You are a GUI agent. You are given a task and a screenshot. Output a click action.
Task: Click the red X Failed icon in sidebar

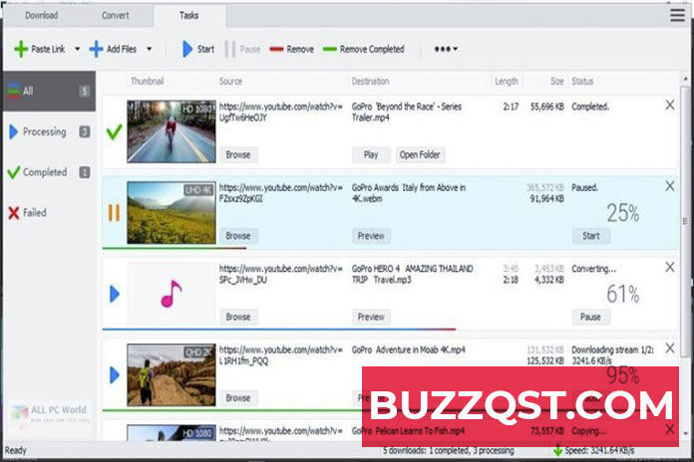(14, 213)
